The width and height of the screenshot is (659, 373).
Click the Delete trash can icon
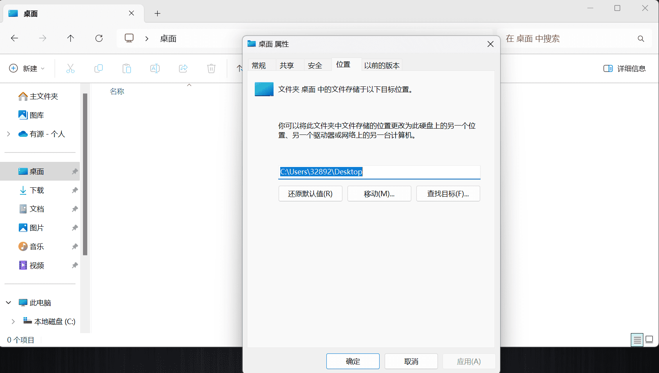click(x=211, y=69)
